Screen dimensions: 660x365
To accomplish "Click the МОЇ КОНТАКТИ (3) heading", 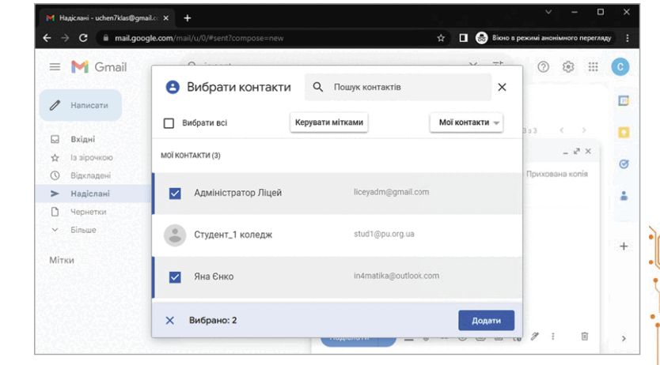I will 190,156.
